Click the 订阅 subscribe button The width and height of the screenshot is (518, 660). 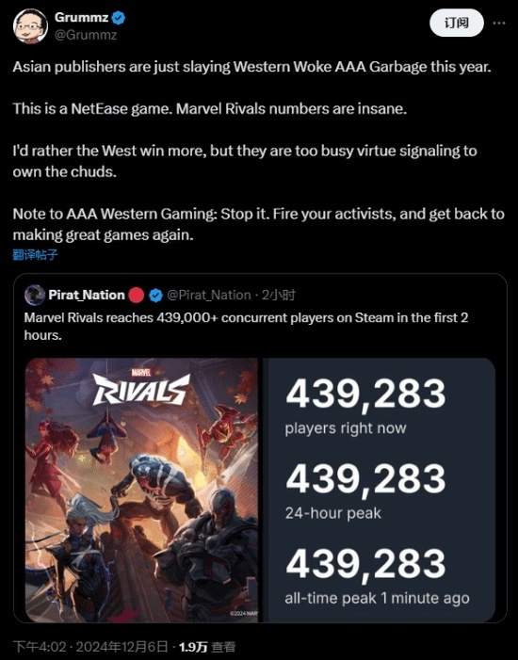(457, 24)
